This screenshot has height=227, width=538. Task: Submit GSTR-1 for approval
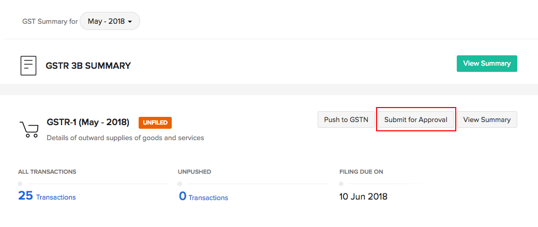[x=415, y=119]
